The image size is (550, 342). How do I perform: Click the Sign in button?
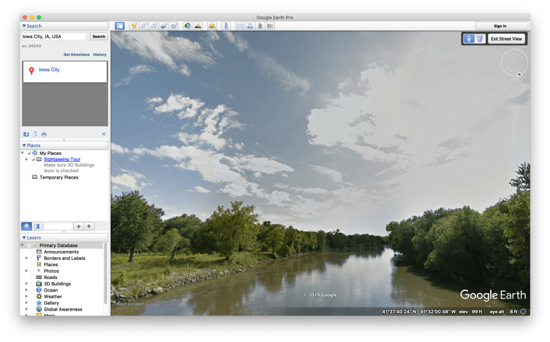click(501, 25)
